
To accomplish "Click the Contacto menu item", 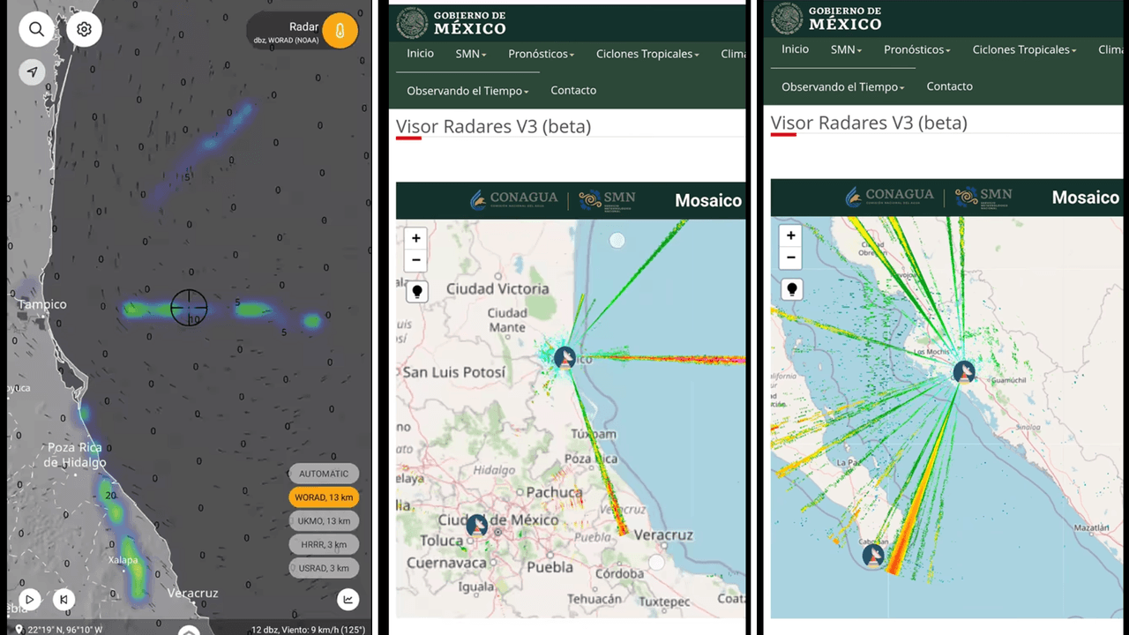I will tap(573, 90).
